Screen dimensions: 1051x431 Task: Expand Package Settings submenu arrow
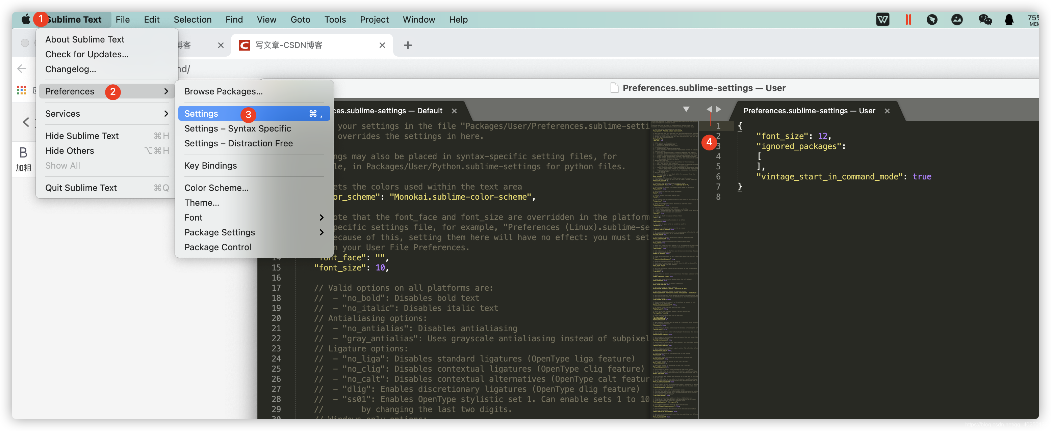point(321,232)
